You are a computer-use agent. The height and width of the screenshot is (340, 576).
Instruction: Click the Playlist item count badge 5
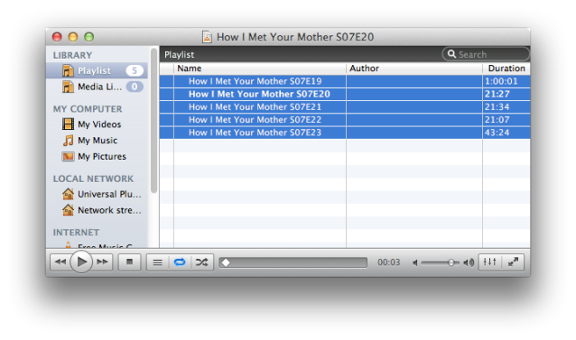tap(135, 70)
